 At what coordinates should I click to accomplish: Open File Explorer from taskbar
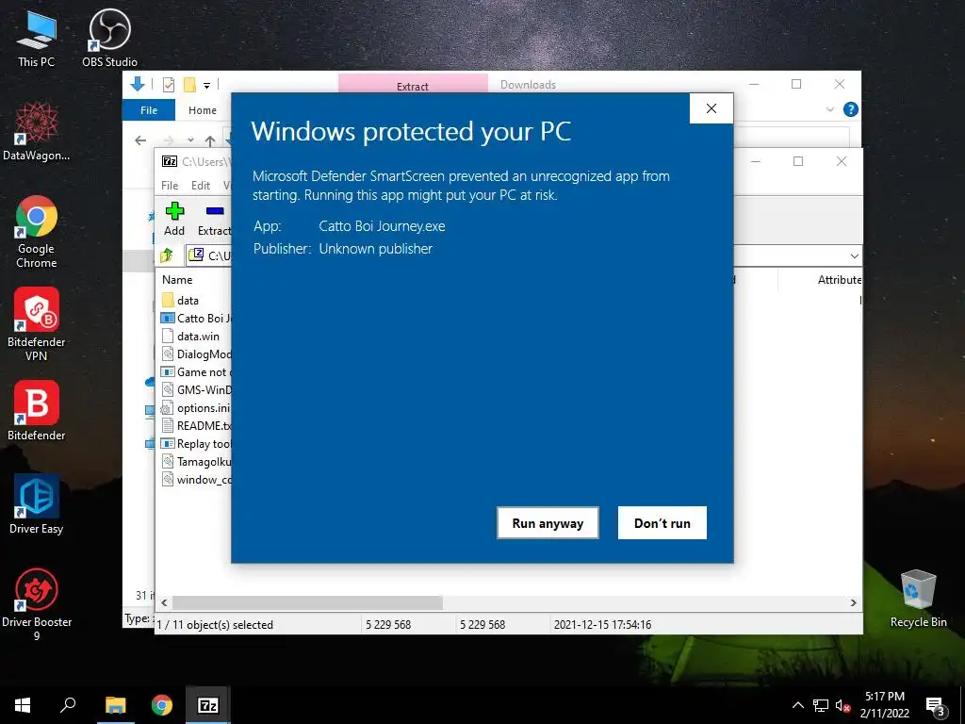[x=115, y=705]
